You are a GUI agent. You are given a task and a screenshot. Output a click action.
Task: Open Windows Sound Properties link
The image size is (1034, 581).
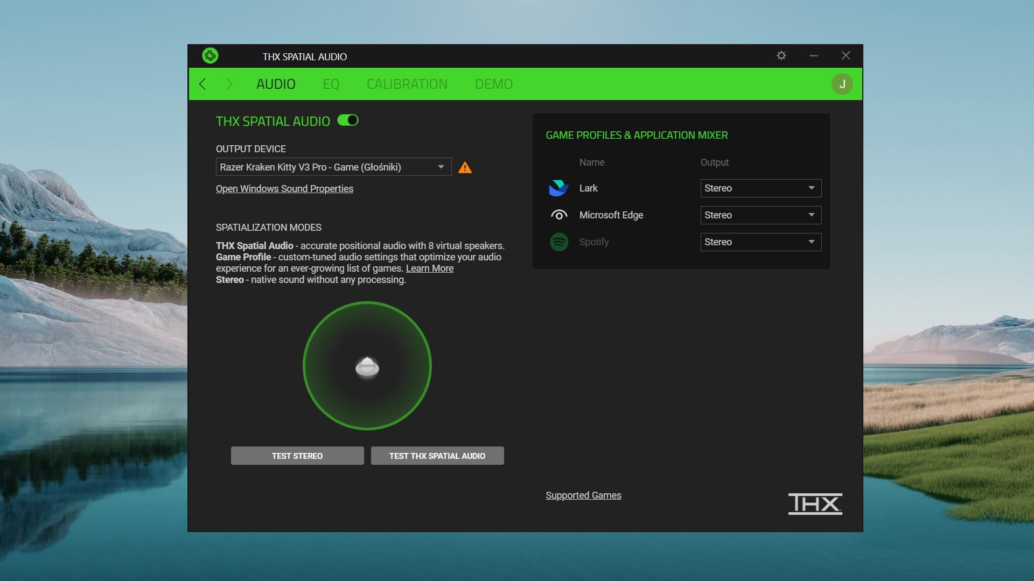click(x=284, y=189)
